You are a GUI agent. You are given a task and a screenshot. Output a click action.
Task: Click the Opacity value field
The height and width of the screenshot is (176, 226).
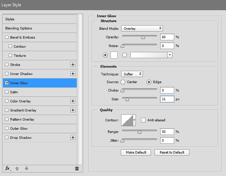(167, 37)
